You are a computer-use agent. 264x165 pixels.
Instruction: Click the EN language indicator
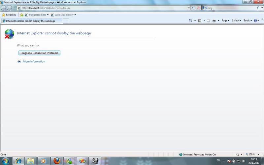[x=218, y=160]
